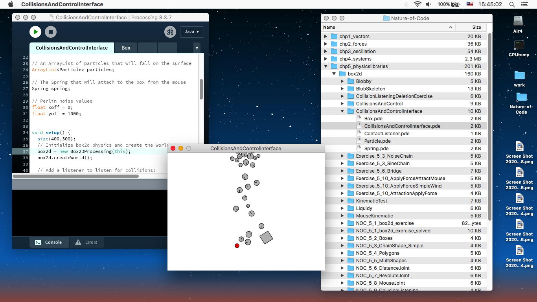The image size is (537, 302).
Task: Expand the Blobby folder
Action: pos(342,81)
